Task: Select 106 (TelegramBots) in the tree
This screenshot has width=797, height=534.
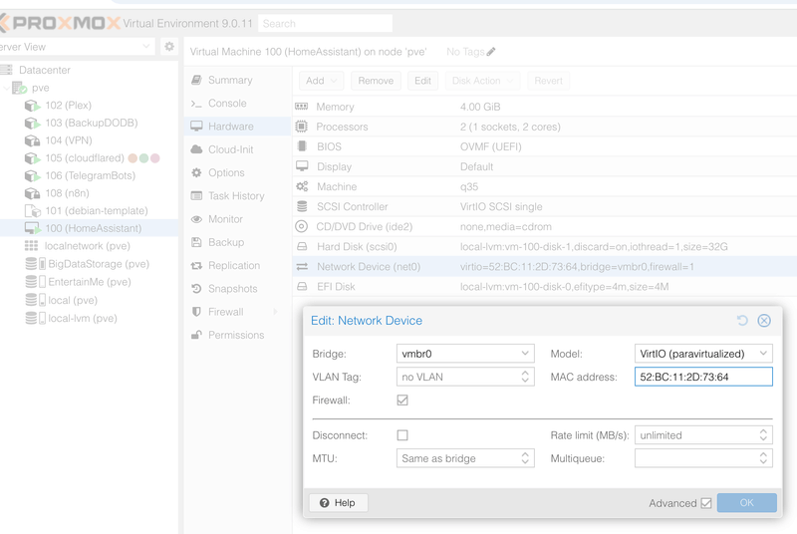Action: (x=90, y=175)
